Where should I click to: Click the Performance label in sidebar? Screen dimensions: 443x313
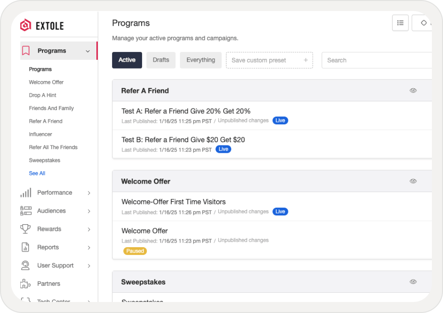coord(54,193)
